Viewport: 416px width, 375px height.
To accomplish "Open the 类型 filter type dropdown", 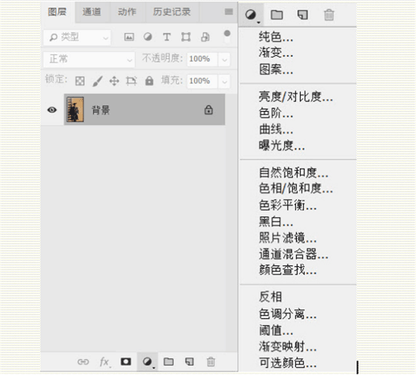I will click(x=76, y=37).
